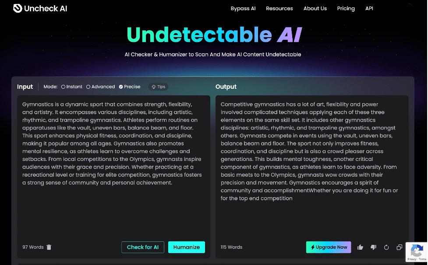The width and height of the screenshot is (428, 265).
Task: Open the Resources menu
Action: [x=279, y=8]
